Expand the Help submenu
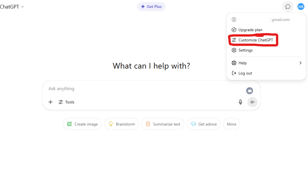The width and height of the screenshot is (308, 172). pyautogui.click(x=266, y=63)
